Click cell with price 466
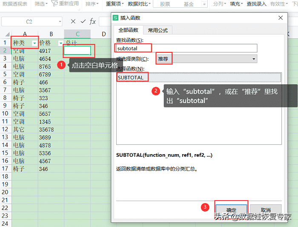Image resolution: width=298 pixels, height=227 pixels. (51, 82)
